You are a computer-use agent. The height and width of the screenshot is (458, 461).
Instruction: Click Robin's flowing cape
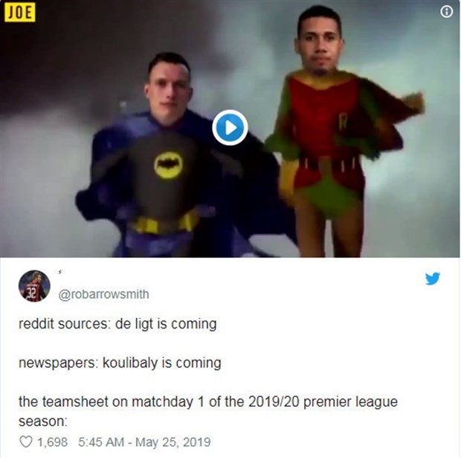[x=391, y=118]
